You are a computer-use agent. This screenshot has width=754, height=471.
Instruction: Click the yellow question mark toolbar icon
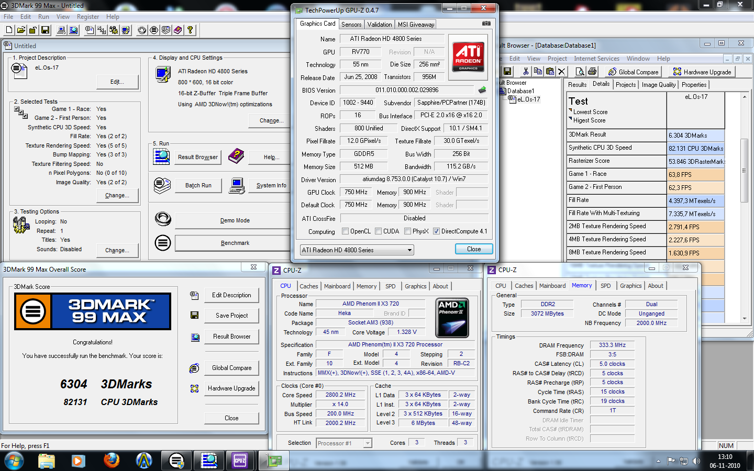[x=190, y=30]
